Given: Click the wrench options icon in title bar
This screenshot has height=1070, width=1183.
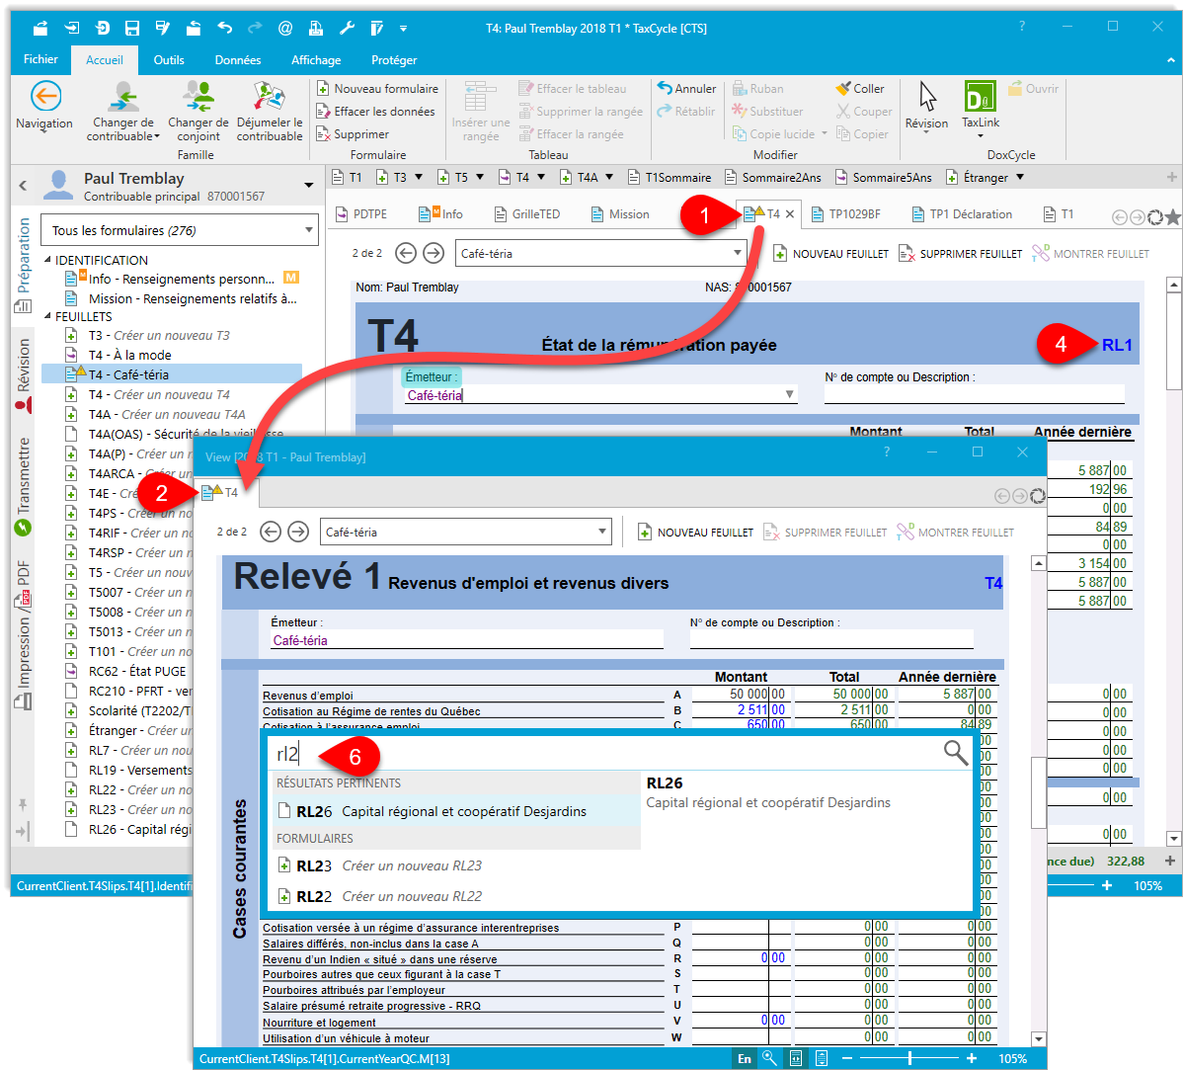Looking at the screenshot, I should [x=347, y=29].
